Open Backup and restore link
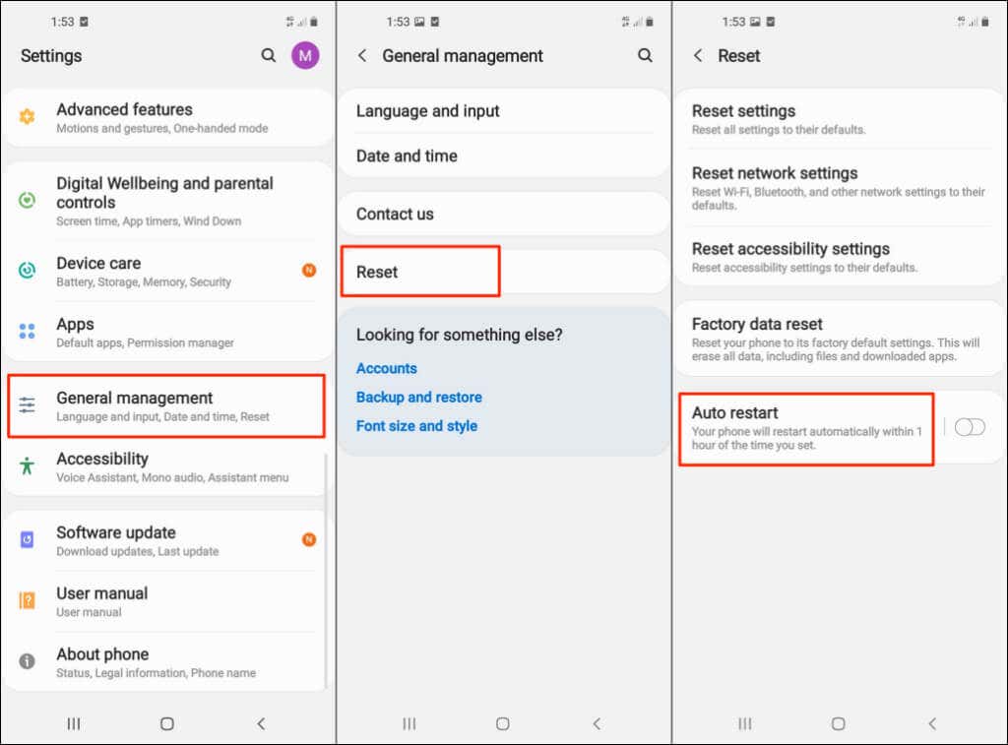 (418, 397)
